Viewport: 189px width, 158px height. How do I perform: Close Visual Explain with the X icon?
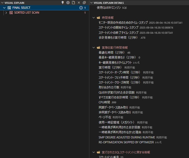coord(79,3)
